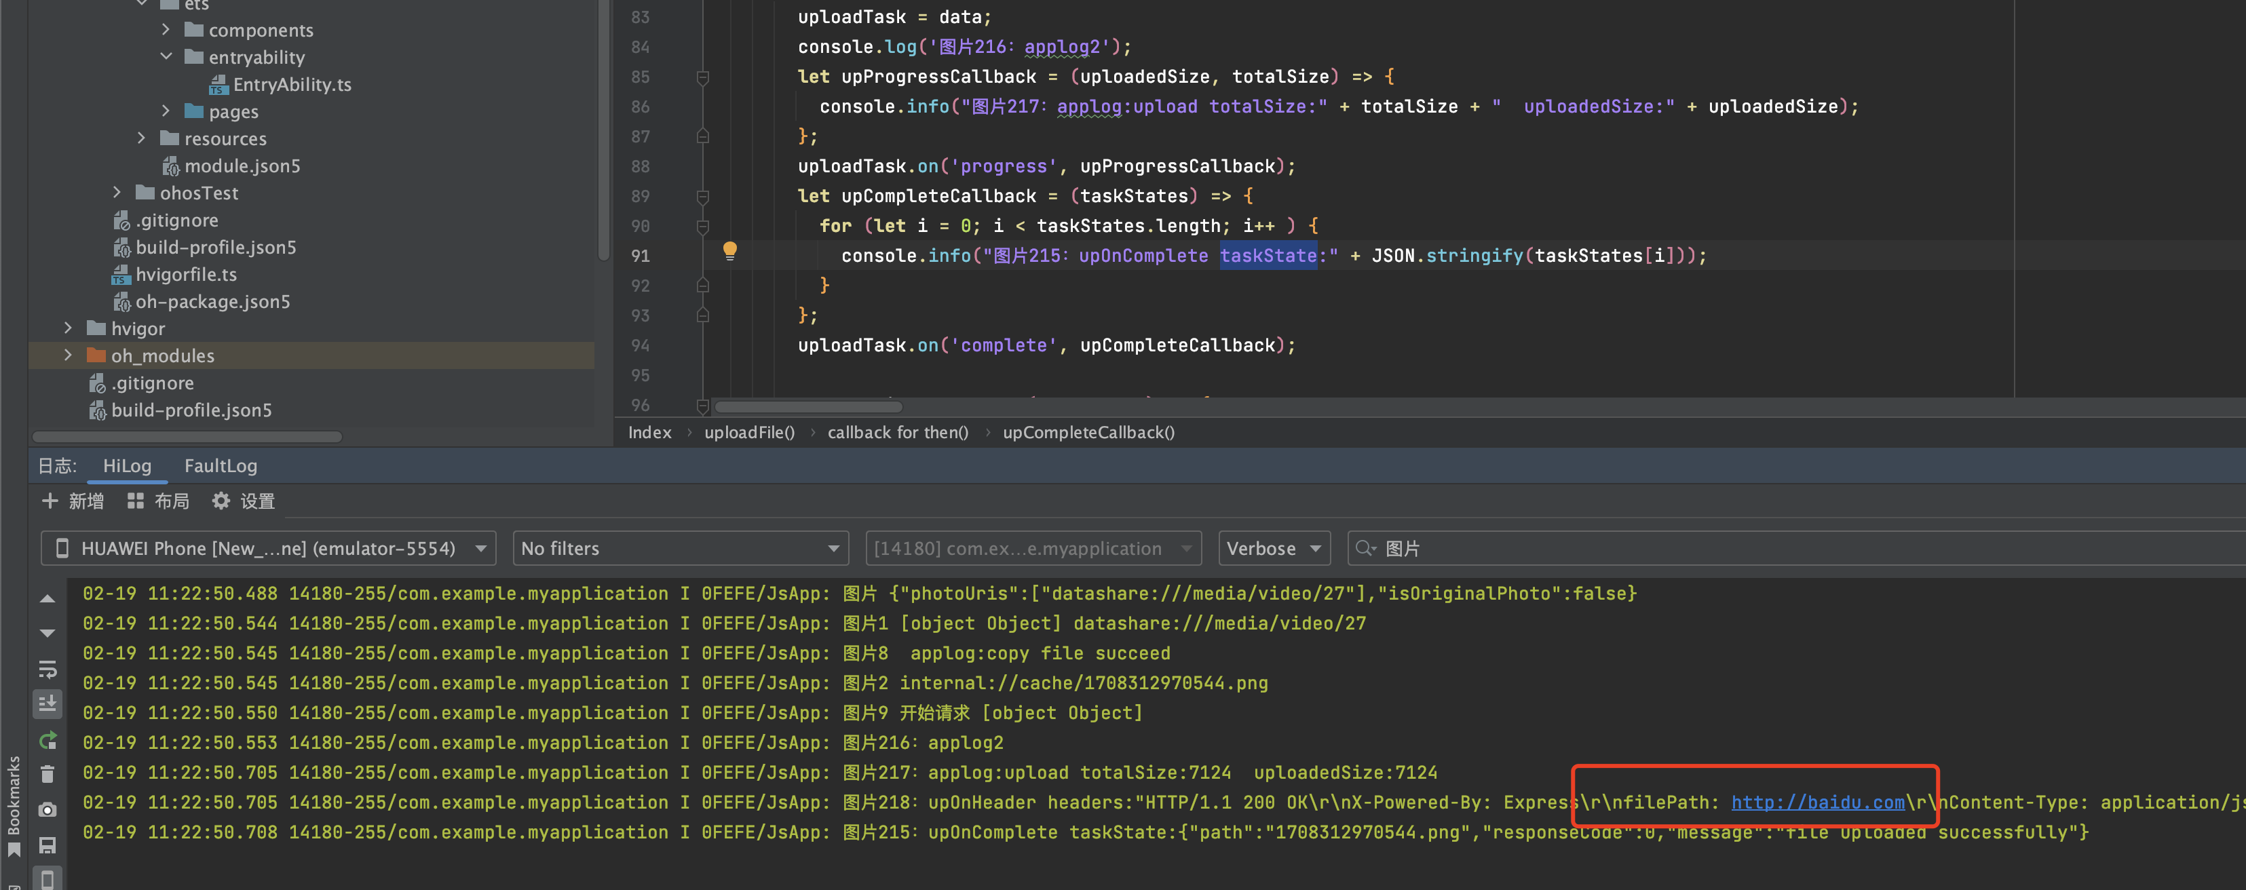Viewport: 2246px width, 890px height.
Task: Open the Verbose log level dropdown
Action: click(x=1274, y=548)
